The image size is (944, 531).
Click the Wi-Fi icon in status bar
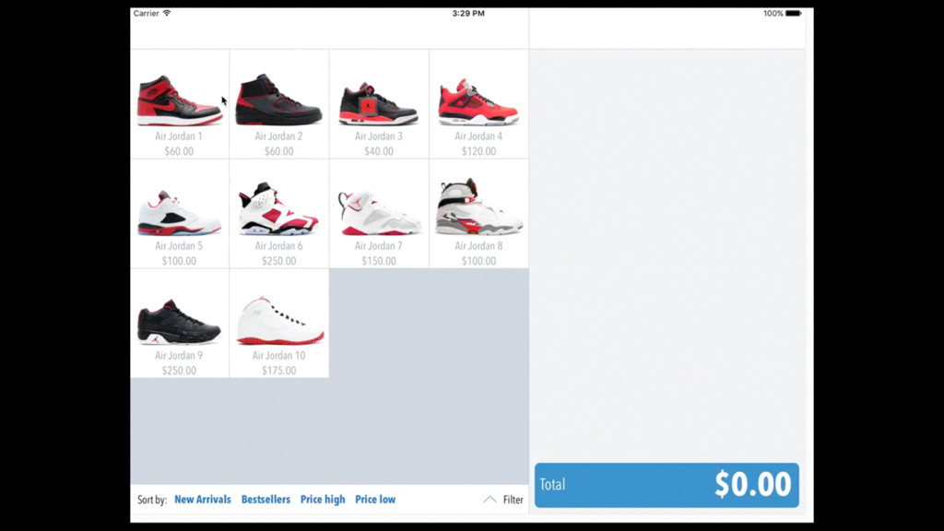(167, 13)
